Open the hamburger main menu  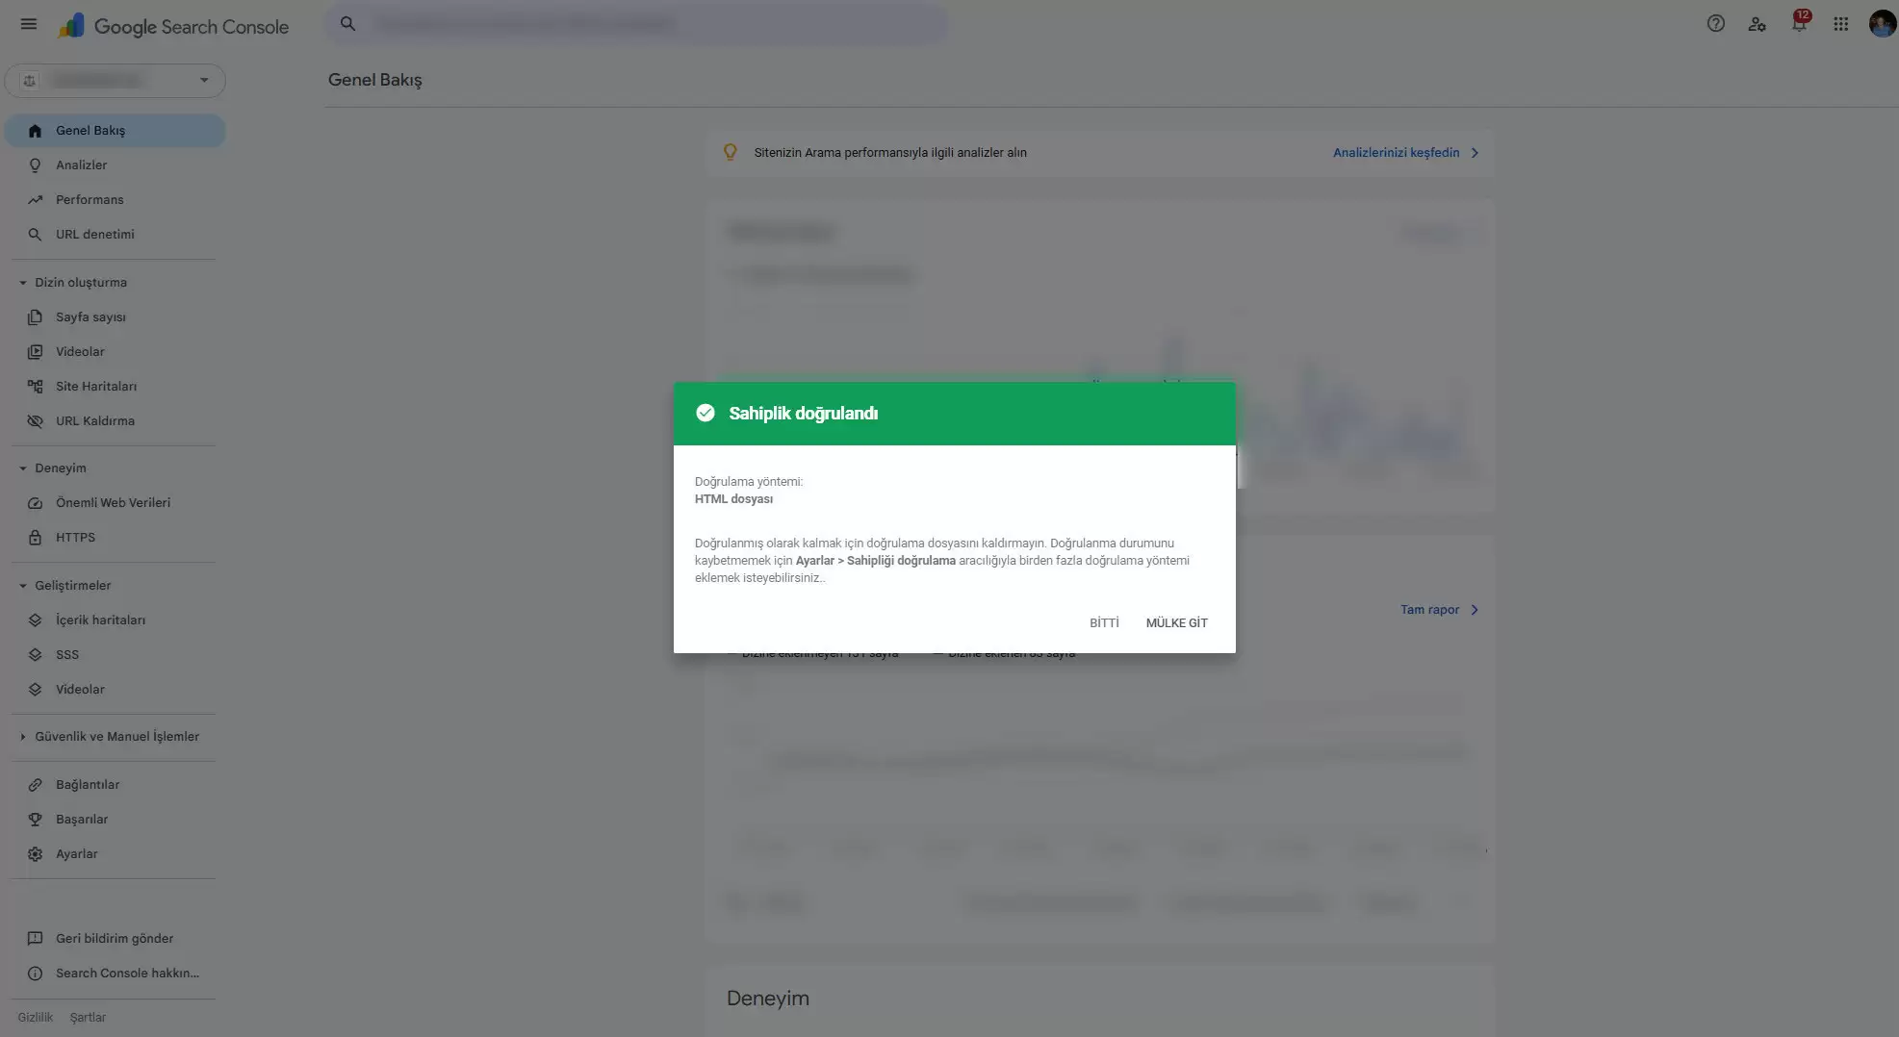click(29, 24)
